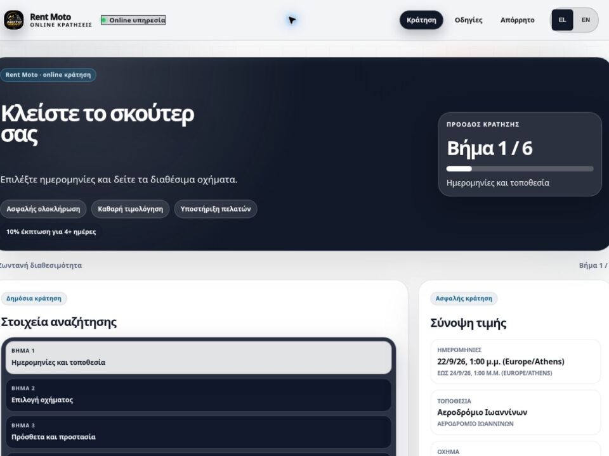Click the Δημόσια κράτηση tag
Image resolution: width=609 pixels, height=456 pixels.
click(x=34, y=298)
